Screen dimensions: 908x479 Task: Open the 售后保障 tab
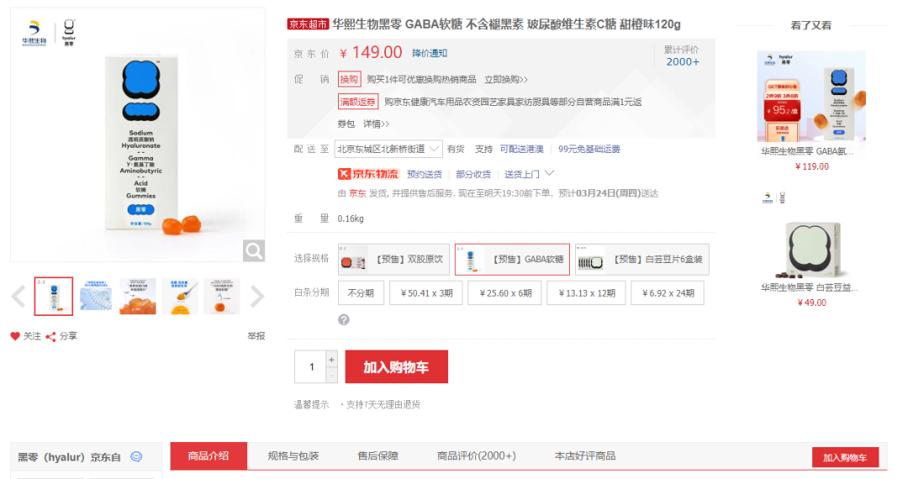click(x=378, y=455)
